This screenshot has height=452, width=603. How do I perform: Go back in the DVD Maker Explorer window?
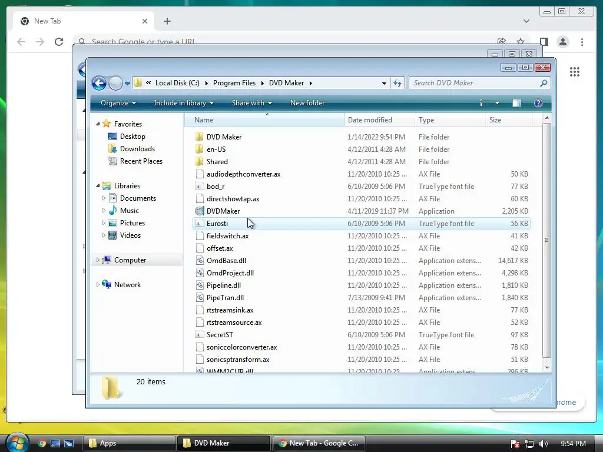point(99,83)
